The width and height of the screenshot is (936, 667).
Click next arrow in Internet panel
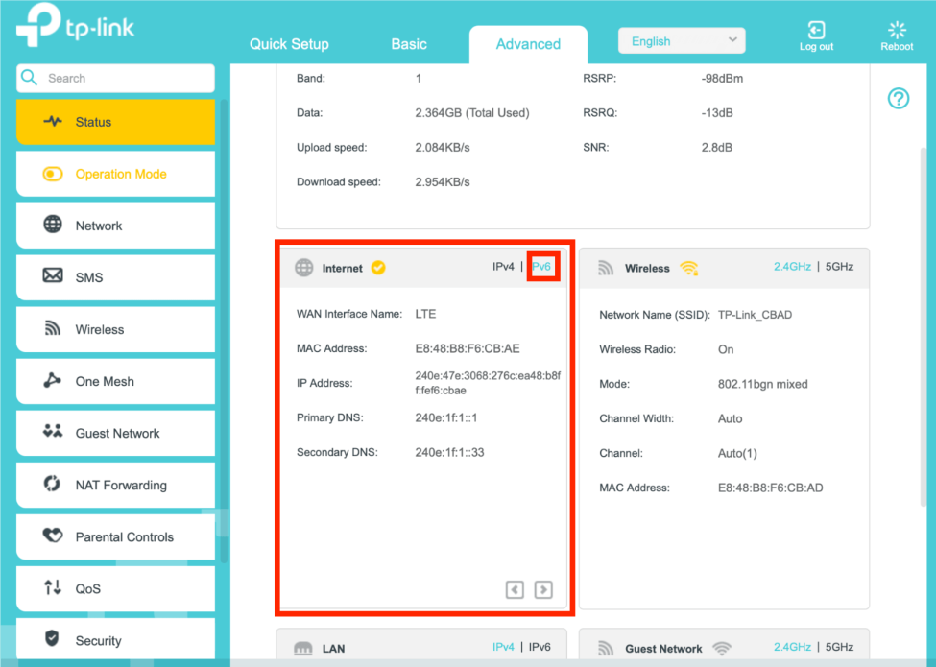pos(543,589)
